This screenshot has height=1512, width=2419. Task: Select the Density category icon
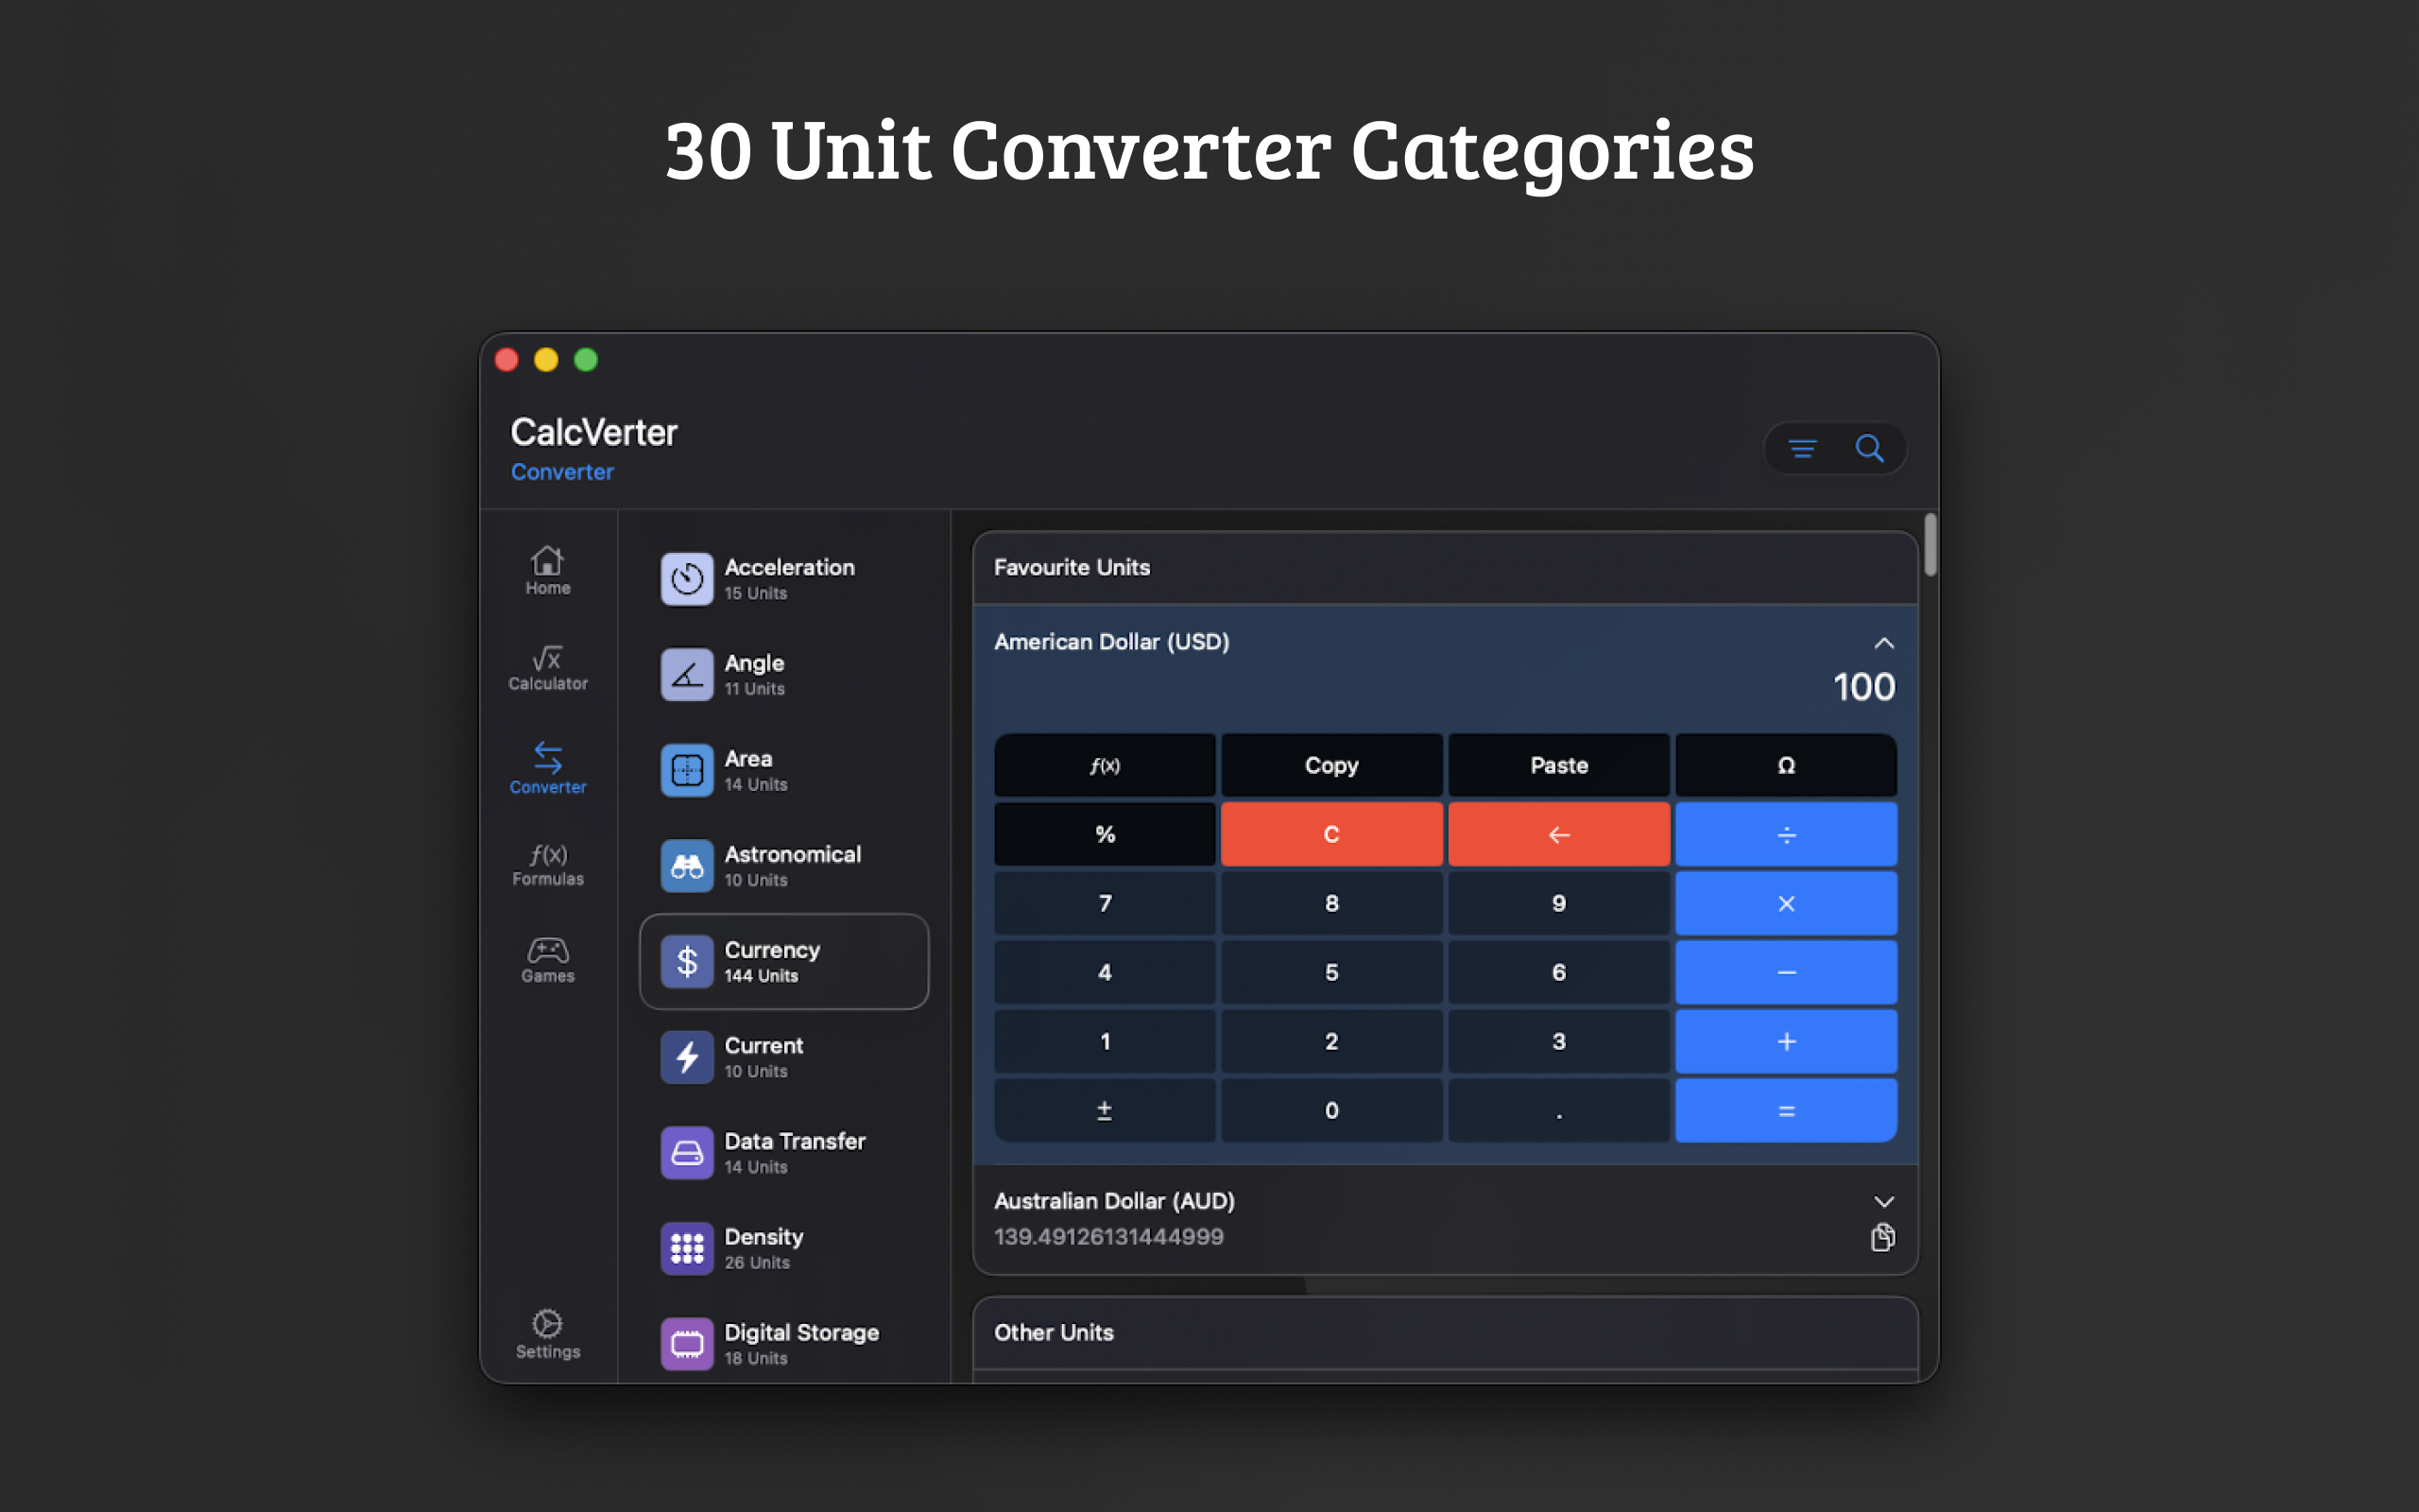point(687,1248)
